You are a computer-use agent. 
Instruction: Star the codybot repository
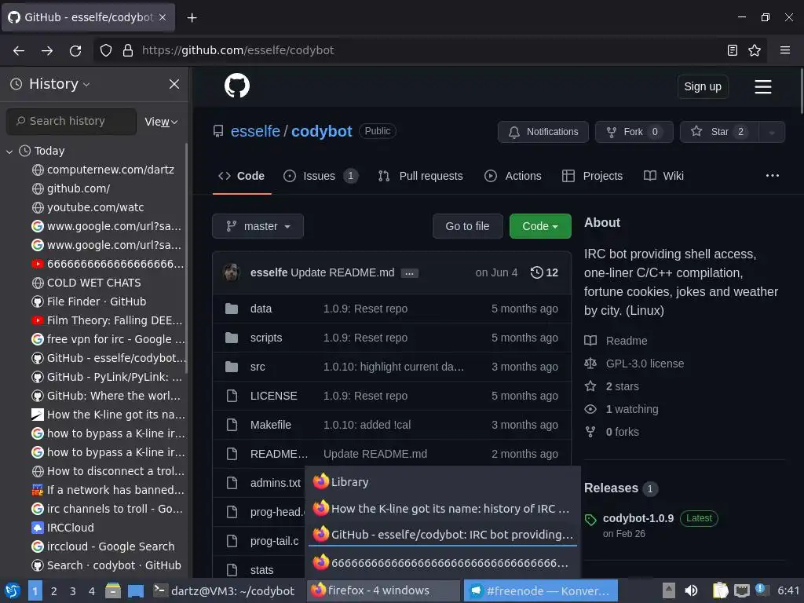[719, 132]
